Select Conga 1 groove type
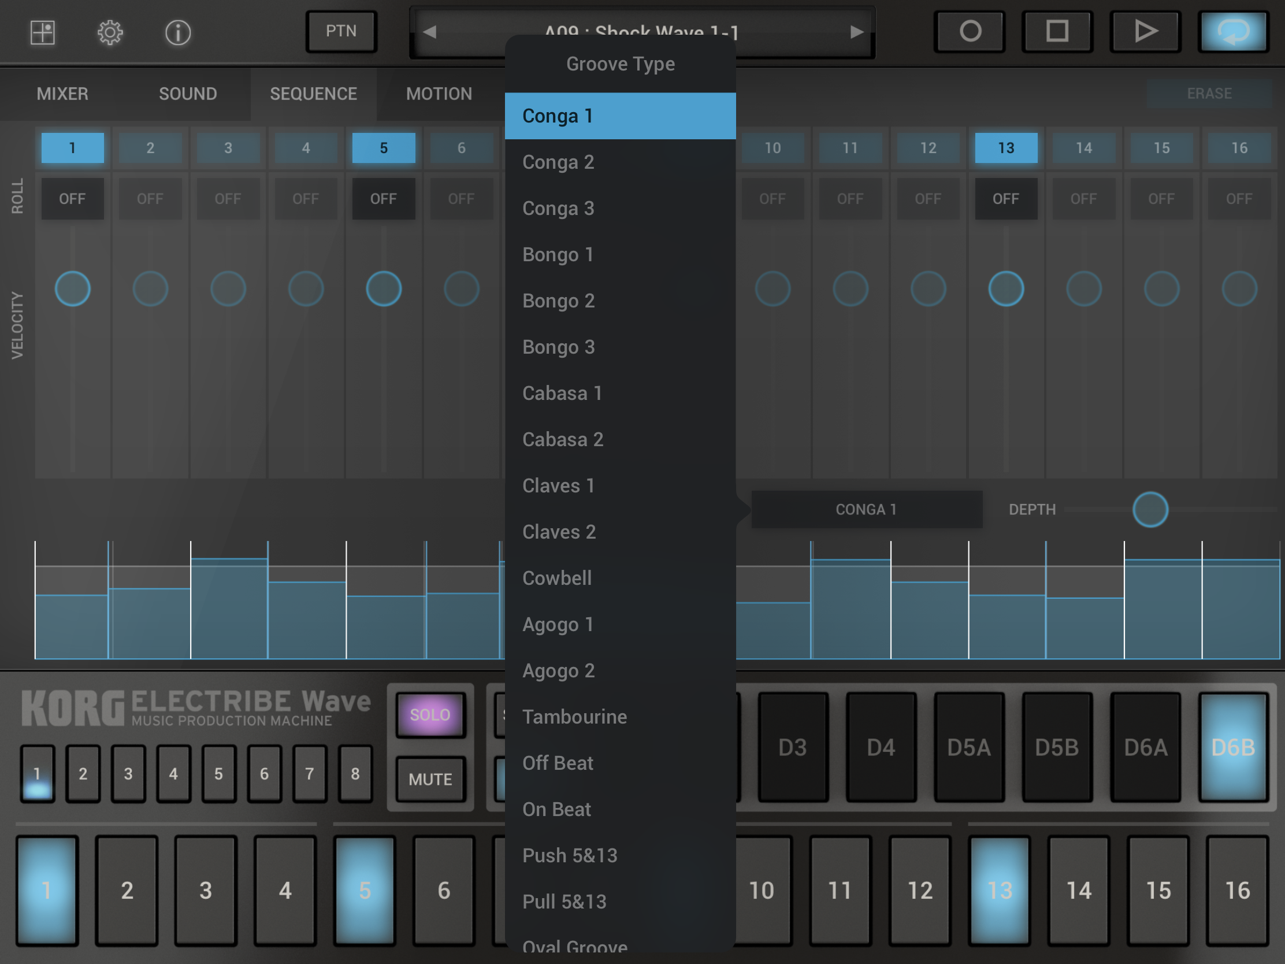 point(620,116)
